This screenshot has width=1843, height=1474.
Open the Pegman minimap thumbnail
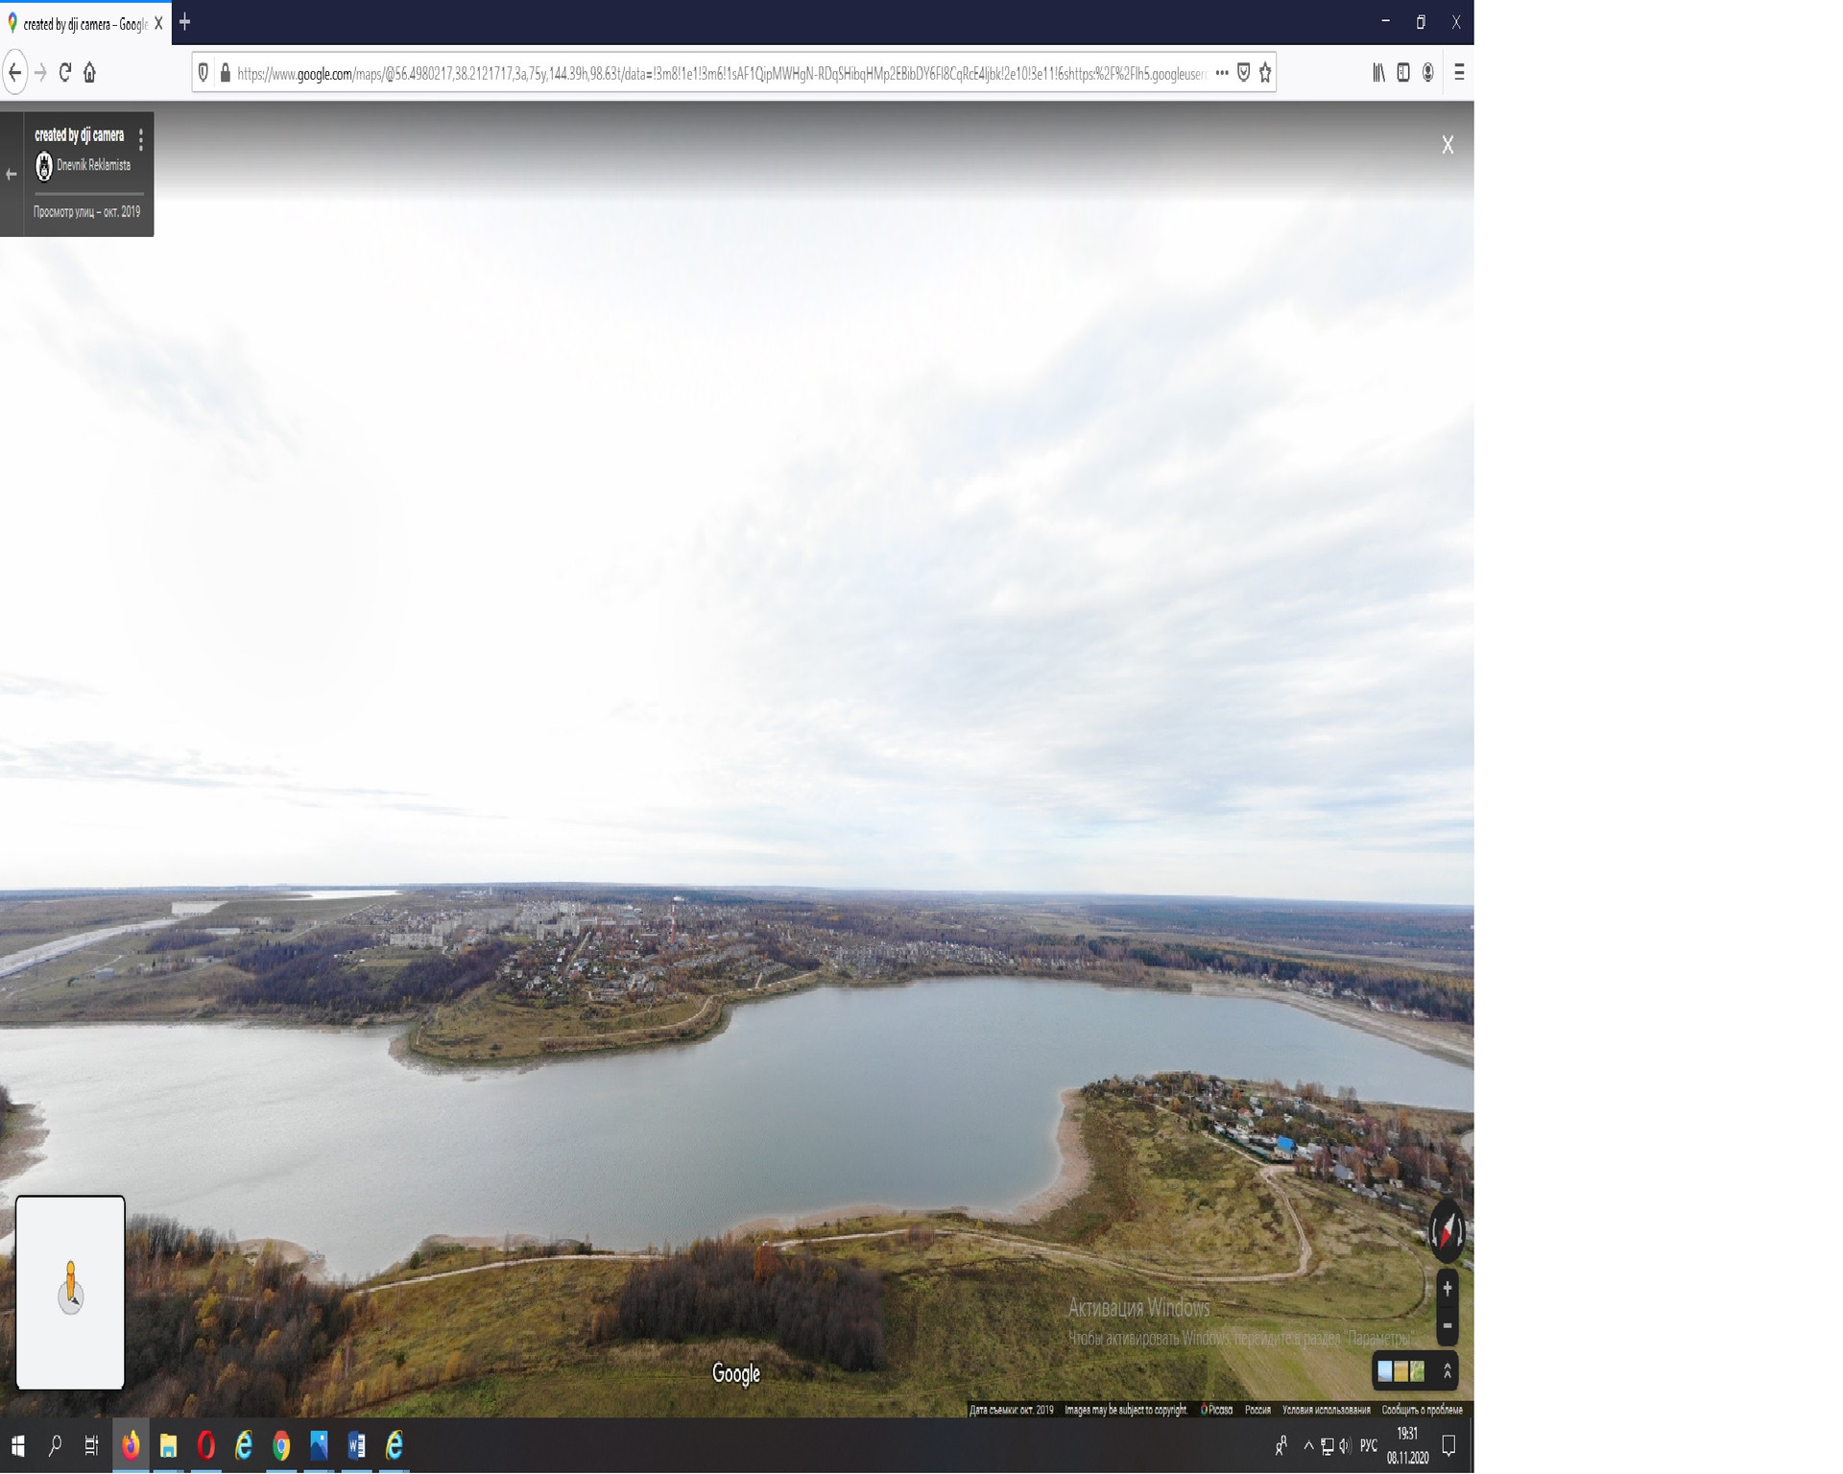point(70,1292)
